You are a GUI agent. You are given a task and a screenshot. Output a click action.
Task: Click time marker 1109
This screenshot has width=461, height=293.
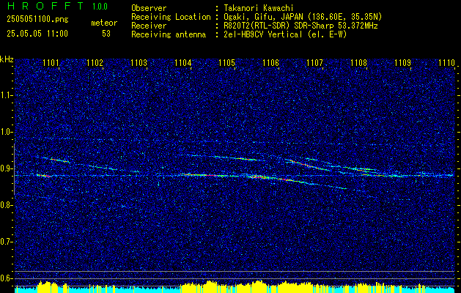click(x=402, y=63)
